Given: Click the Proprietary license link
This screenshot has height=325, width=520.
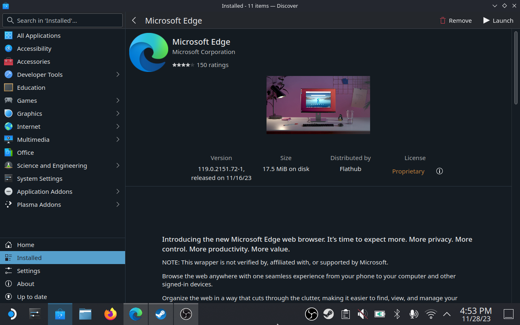Looking at the screenshot, I should pyautogui.click(x=408, y=171).
